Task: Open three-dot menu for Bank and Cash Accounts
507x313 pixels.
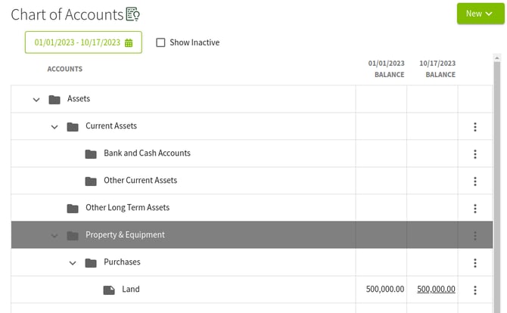Action: 474,154
